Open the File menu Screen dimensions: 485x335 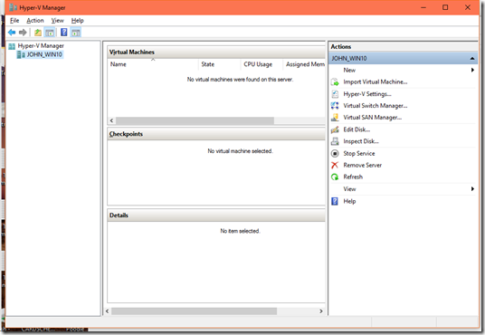pos(14,21)
